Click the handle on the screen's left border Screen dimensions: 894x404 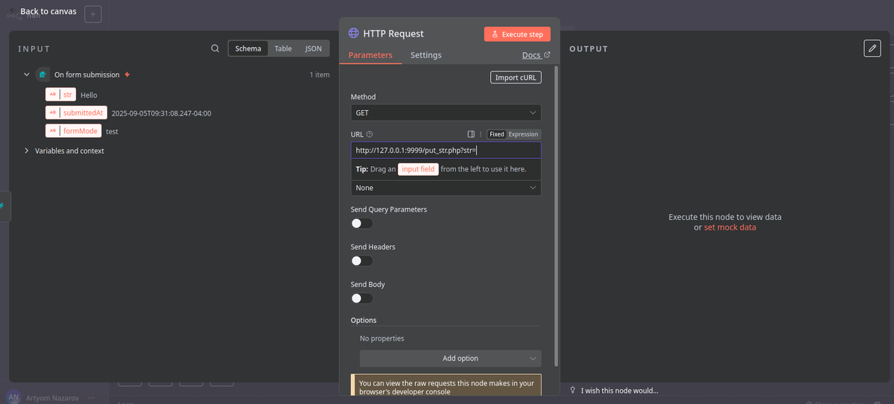pyautogui.click(x=3, y=206)
